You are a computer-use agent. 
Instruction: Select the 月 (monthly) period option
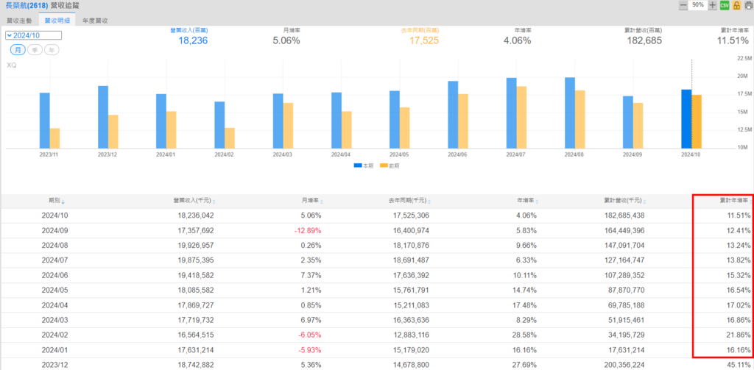point(18,50)
